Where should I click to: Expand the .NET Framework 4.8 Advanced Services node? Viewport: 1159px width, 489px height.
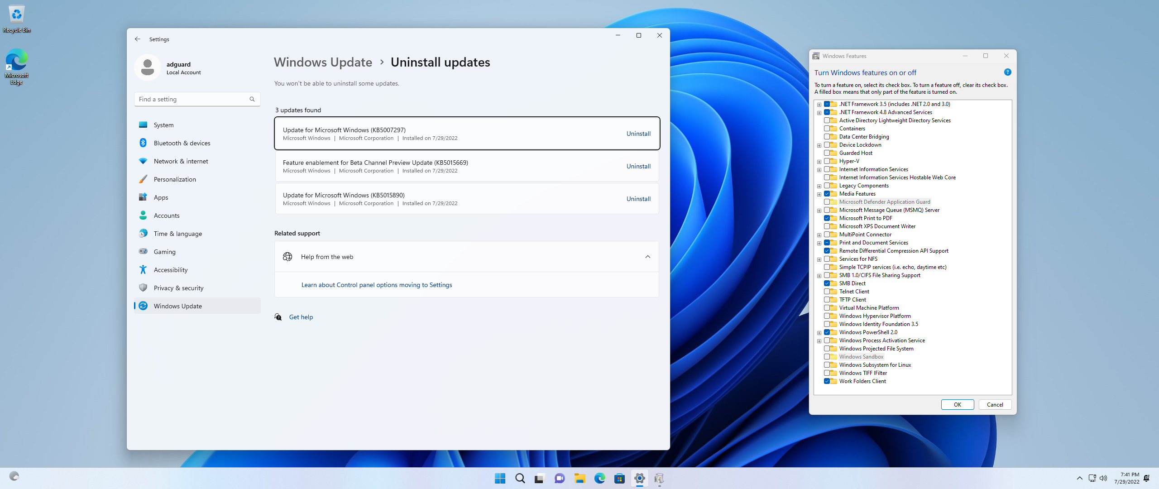click(x=819, y=113)
